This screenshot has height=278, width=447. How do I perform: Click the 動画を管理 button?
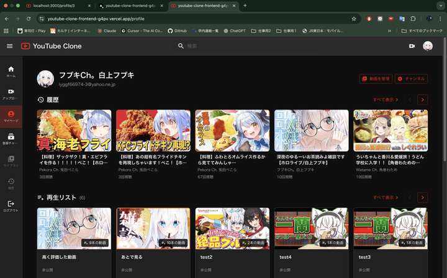(376, 79)
